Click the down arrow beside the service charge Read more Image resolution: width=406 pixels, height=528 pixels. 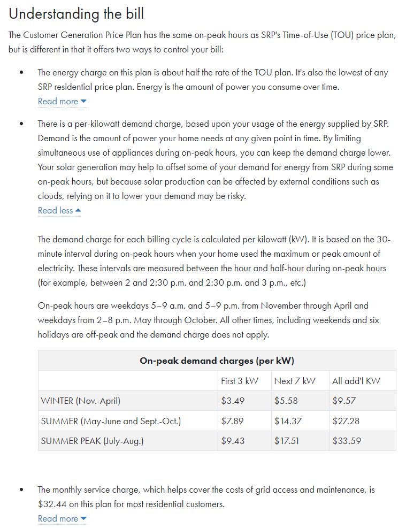coord(83,518)
